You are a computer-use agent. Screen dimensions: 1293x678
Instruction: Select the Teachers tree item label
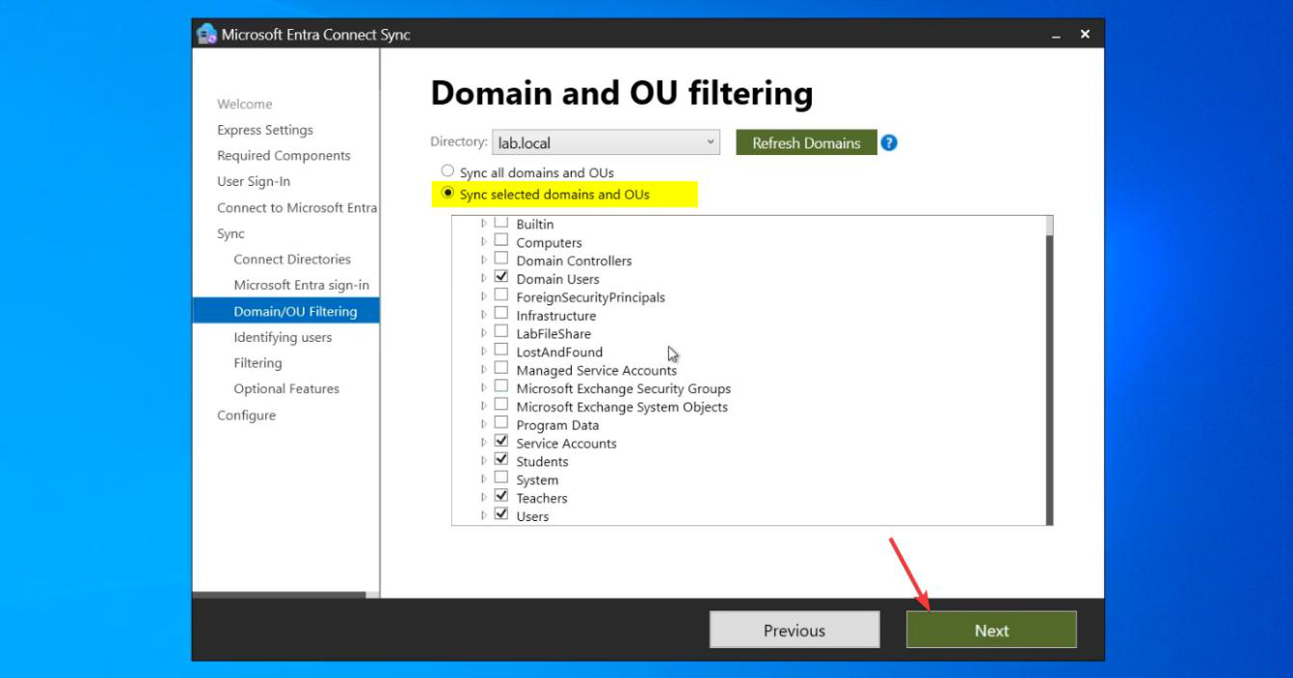coord(542,498)
